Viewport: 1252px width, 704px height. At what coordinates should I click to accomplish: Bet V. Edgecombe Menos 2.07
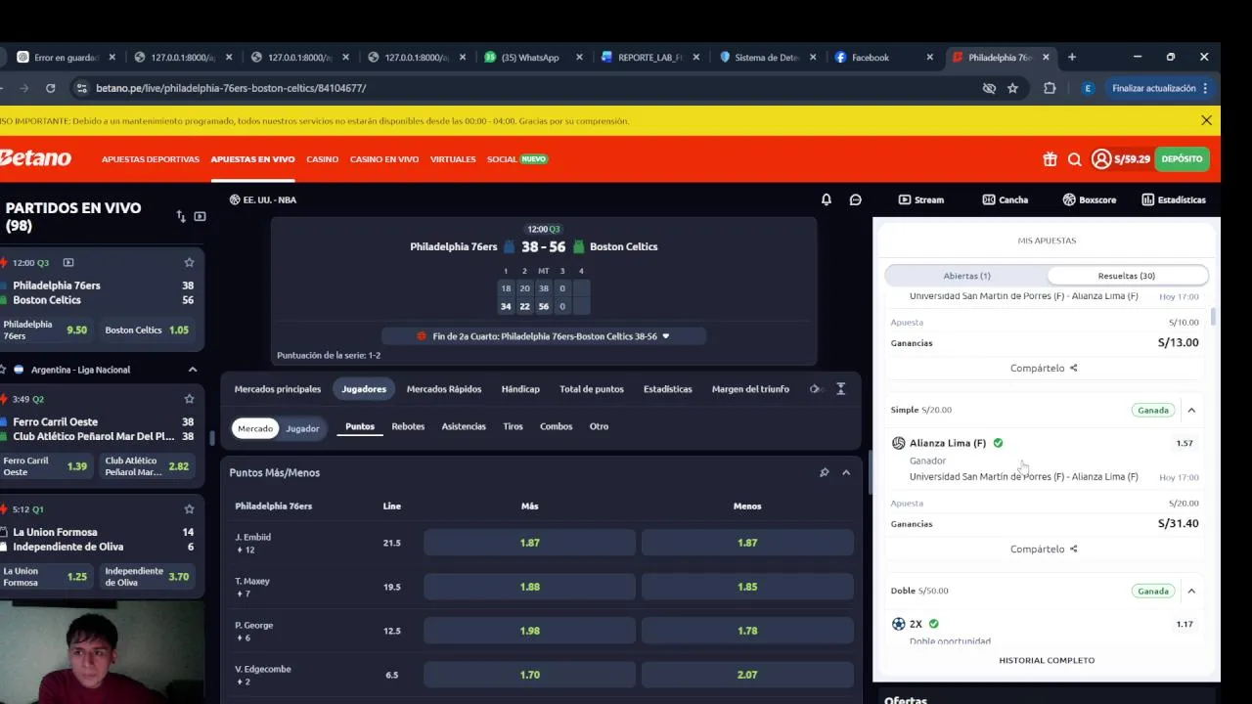click(747, 675)
